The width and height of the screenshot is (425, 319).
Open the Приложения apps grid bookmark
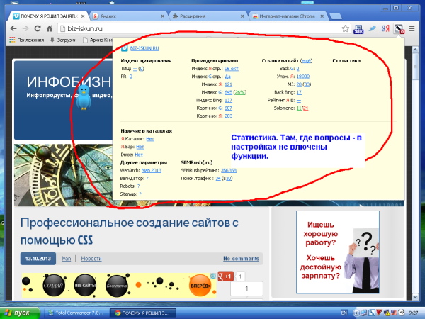[x=27, y=40]
